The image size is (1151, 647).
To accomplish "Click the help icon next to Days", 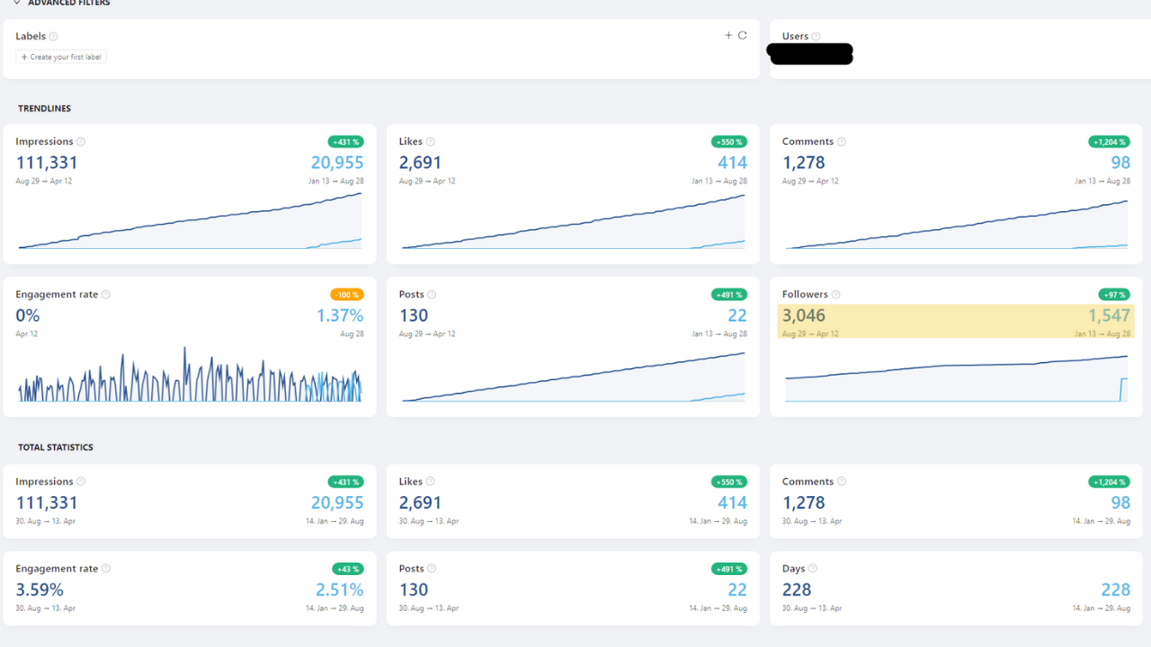I will click(x=813, y=569).
